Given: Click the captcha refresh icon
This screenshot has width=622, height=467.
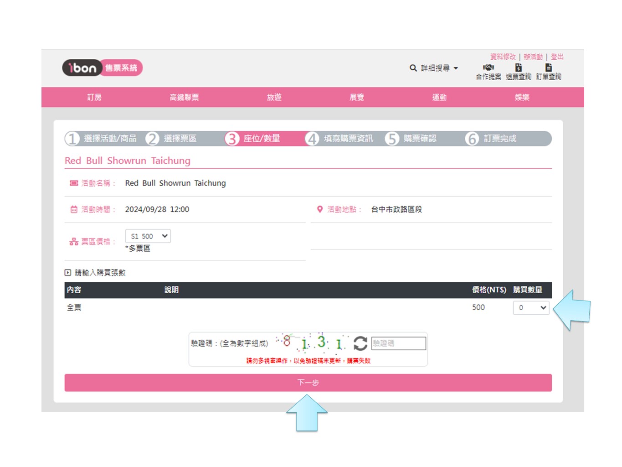Looking at the screenshot, I should (x=360, y=343).
